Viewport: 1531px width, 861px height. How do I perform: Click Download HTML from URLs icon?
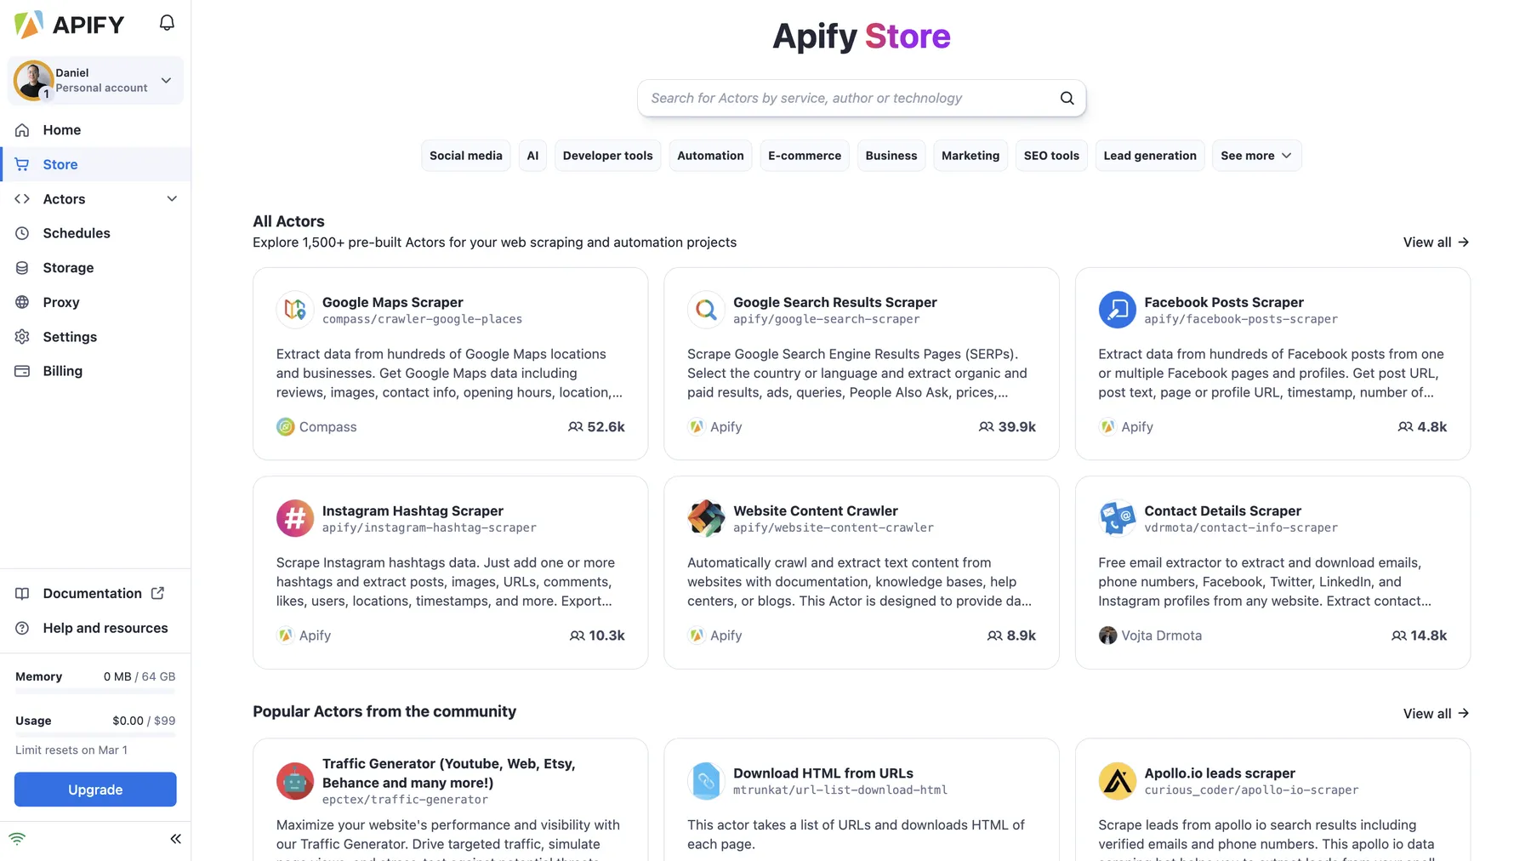(706, 781)
